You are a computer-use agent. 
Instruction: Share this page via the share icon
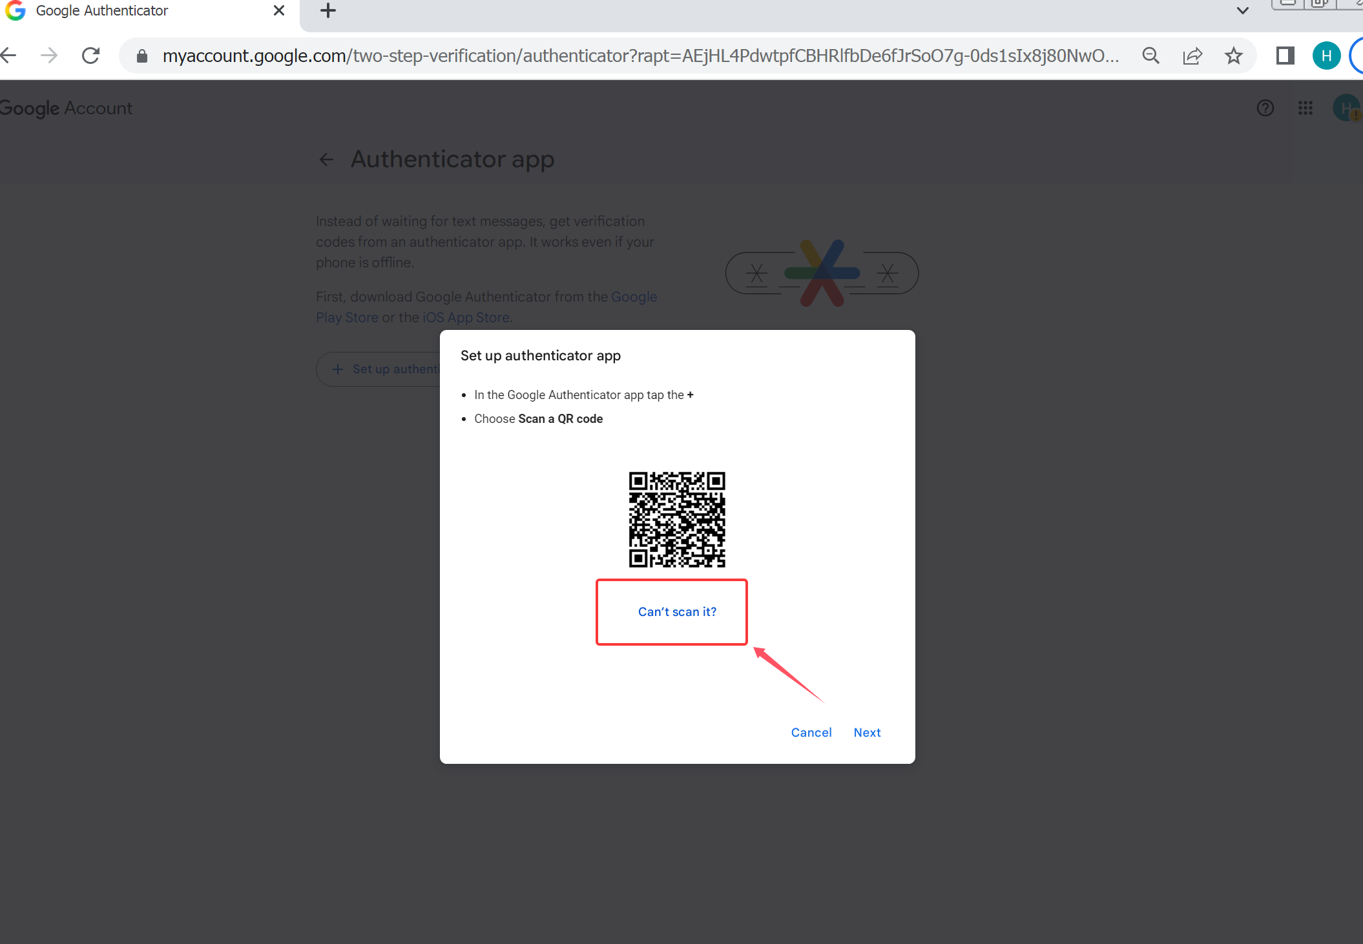pyautogui.click(x=1192, y=56)
